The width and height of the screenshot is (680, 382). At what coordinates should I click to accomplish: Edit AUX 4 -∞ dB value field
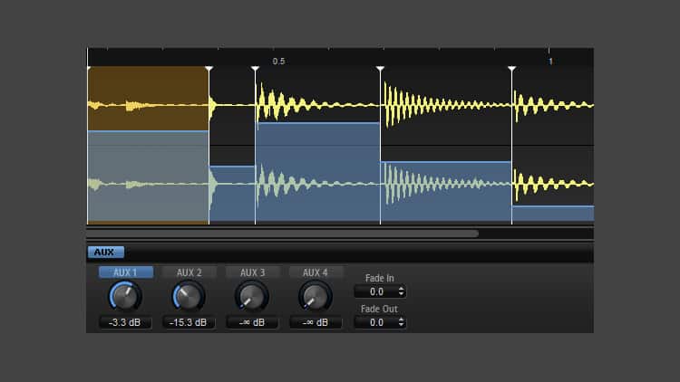[x=316, y=322]
